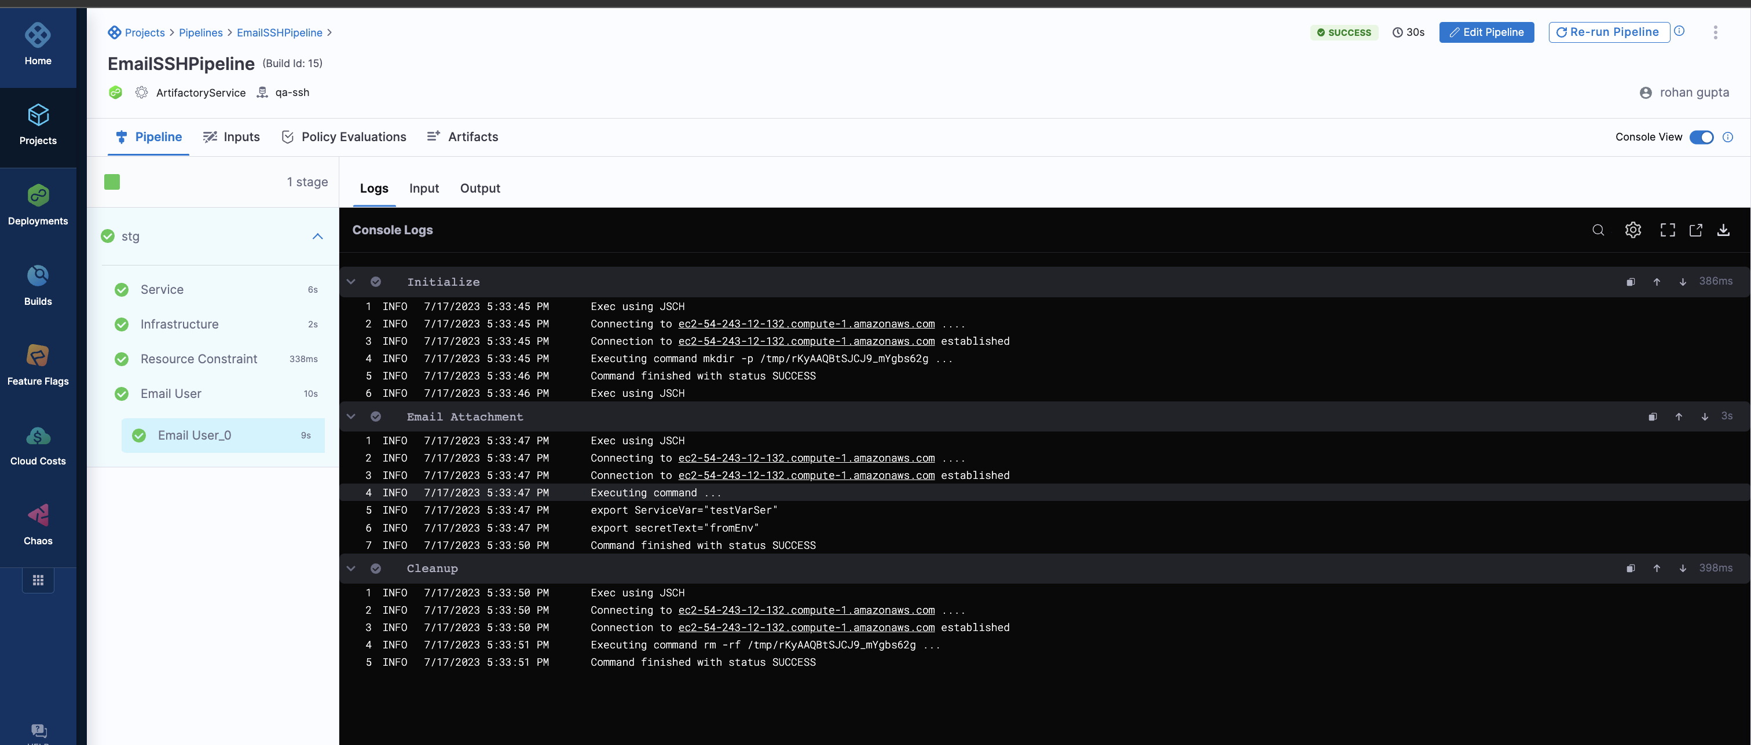Image resolution: width=1751 pixels, height=745 pixels.
Task: Open the module grid selector icon
Action: [38, 580]
